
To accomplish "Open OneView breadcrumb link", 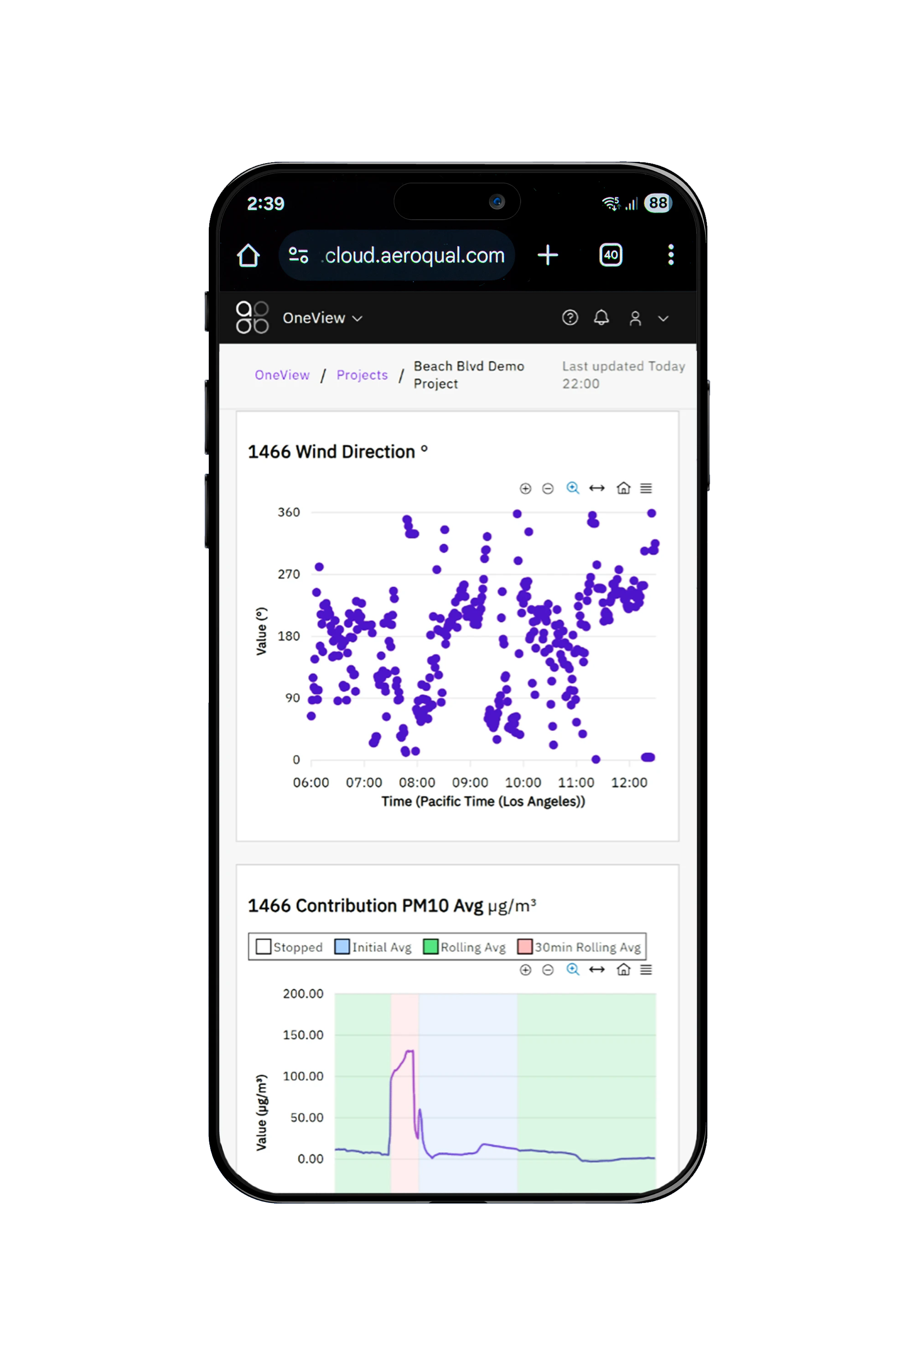I will click(282, 375).
